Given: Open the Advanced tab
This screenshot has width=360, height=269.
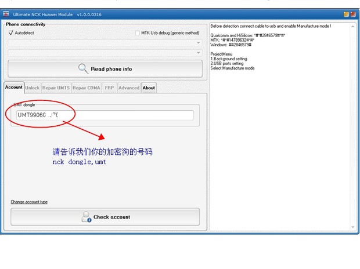Looking at the screenshot, I should (x=128, y=88).
